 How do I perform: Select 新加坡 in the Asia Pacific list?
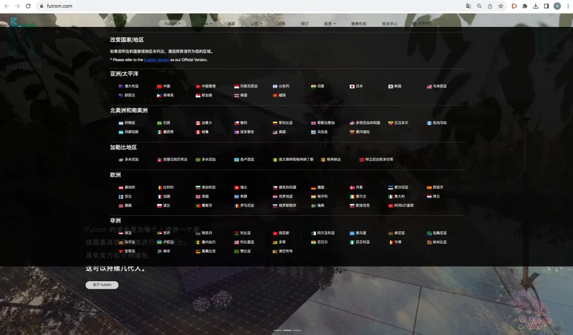point(205,95)
